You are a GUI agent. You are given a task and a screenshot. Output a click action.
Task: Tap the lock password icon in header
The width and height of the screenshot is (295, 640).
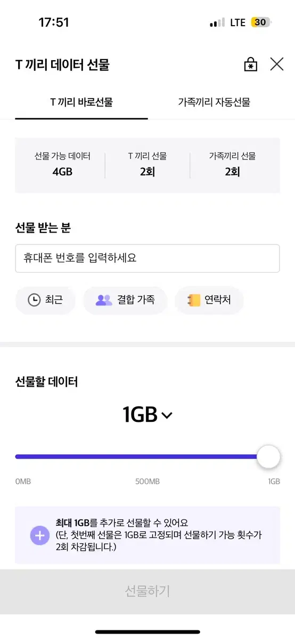pos(250,65)
